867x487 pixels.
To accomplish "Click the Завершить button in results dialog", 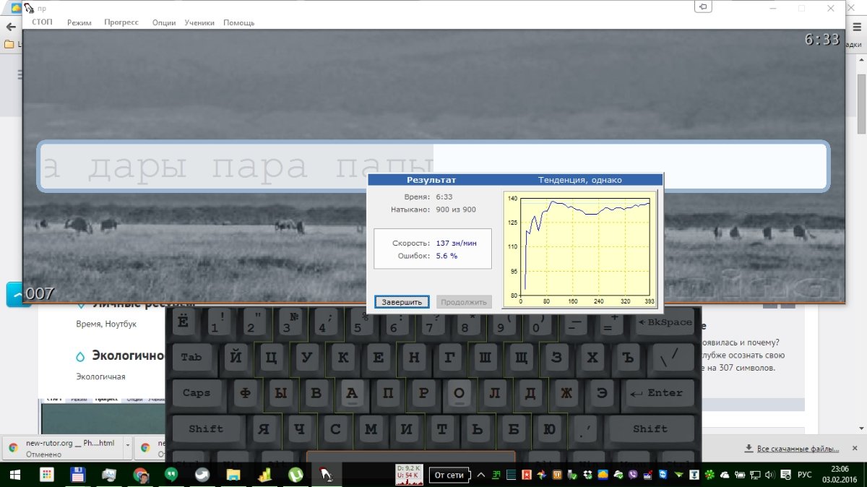I will (x=402, y=301).
